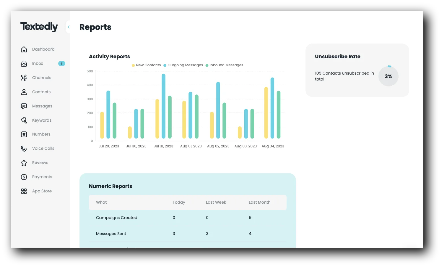Click the Keywords tag icon
This screenshot has width=442, height=267.
[x=24, y=120]
